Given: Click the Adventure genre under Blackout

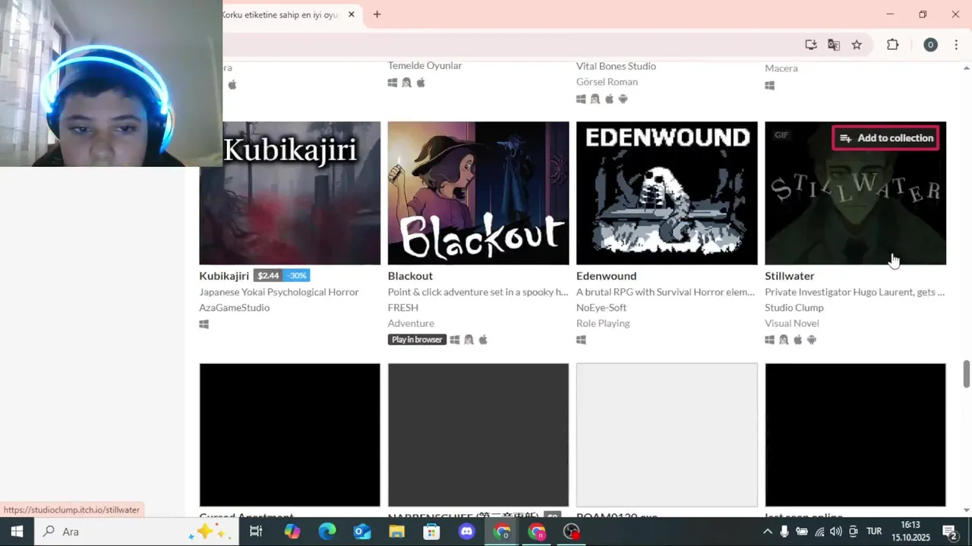Looking at the screenshot, I should click(411, 324).
